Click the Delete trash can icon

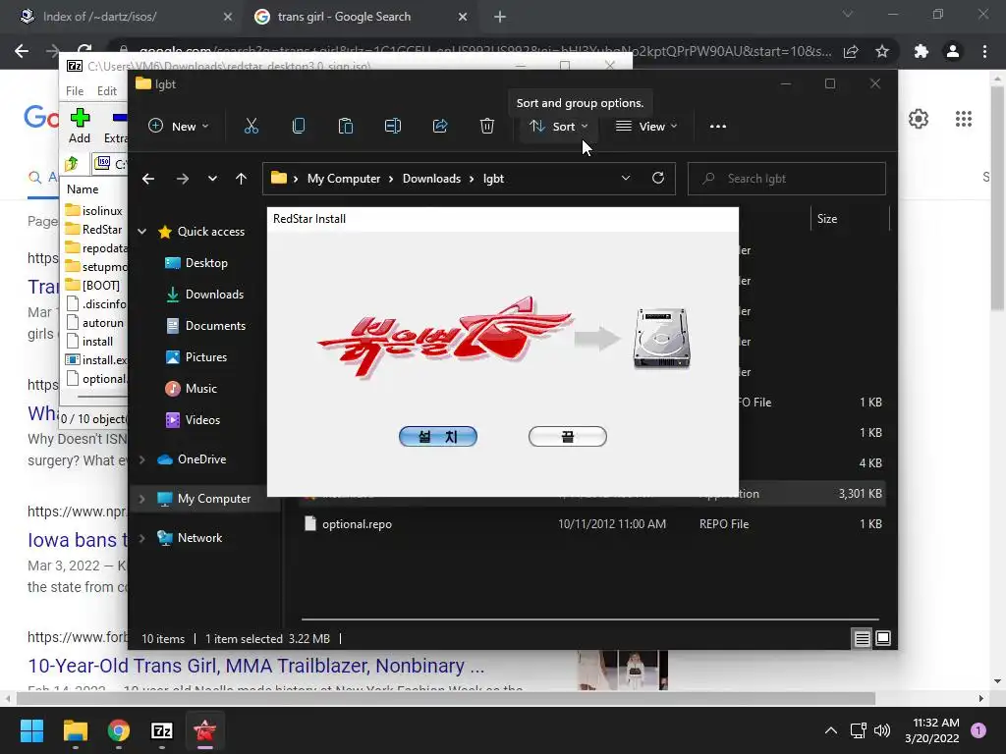pos(487,127)
